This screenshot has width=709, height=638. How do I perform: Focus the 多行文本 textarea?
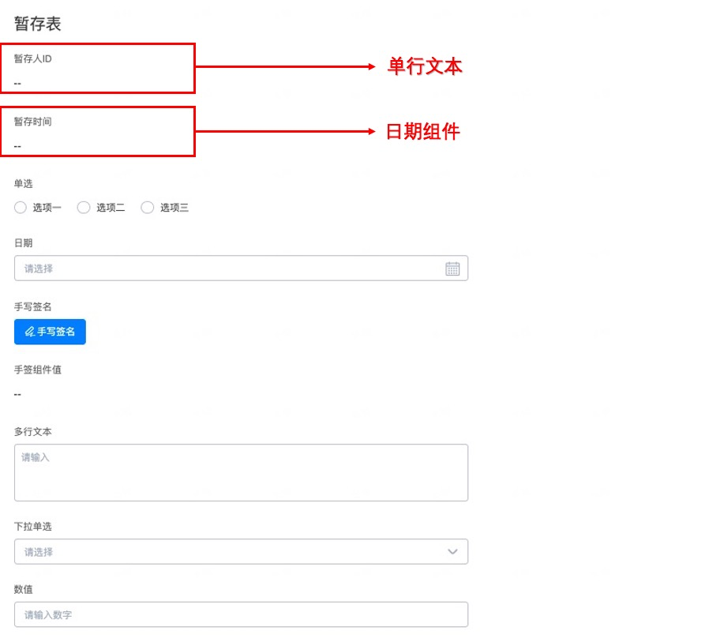pyautogui.click(x=241, y=472)
